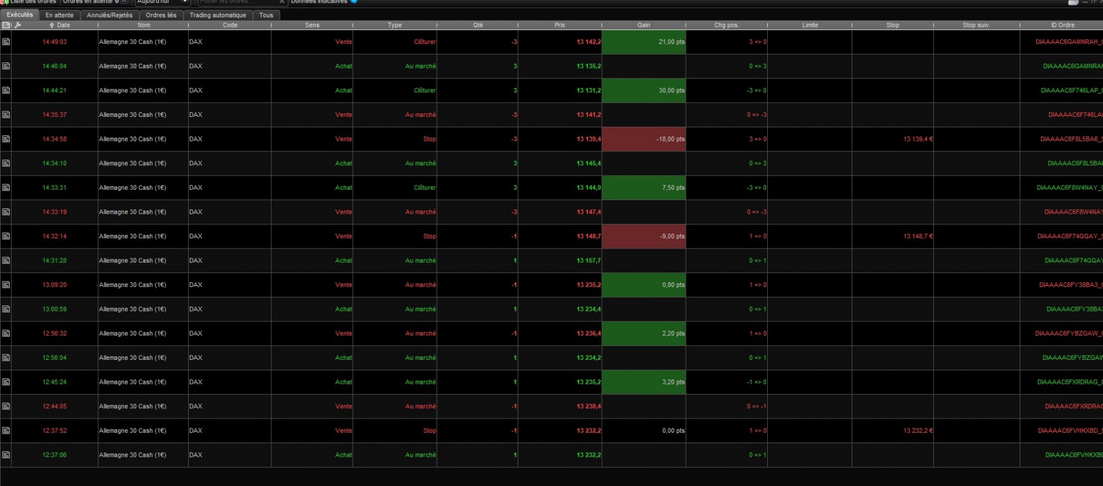Select the 7,50 pts gain cell

(644, 188)
